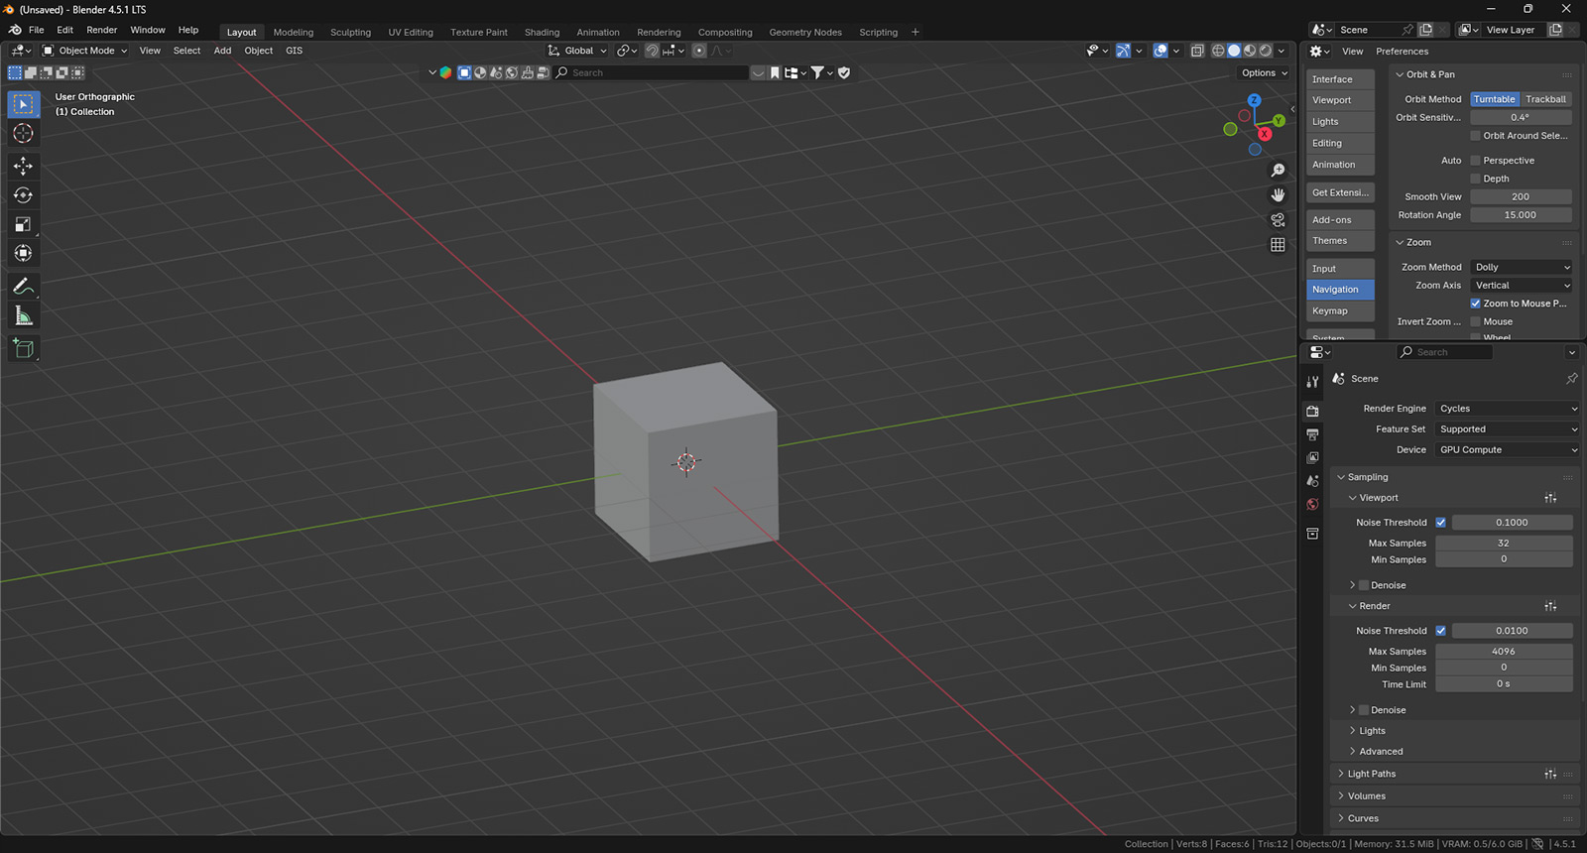Open the viewport Add menu

(222, 51)
